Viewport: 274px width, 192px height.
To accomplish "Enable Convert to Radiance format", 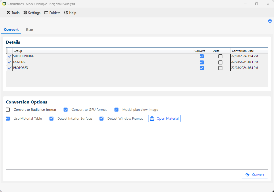I will click(8, 110).
